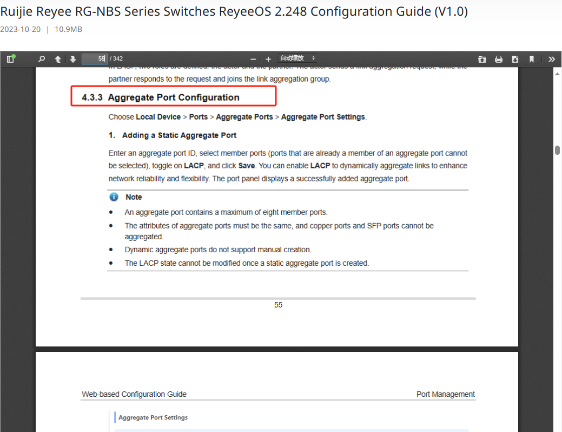Click "Local Device" in the navigation path
The height and width of the screenshot is (432, 562).
coord(158,117)
